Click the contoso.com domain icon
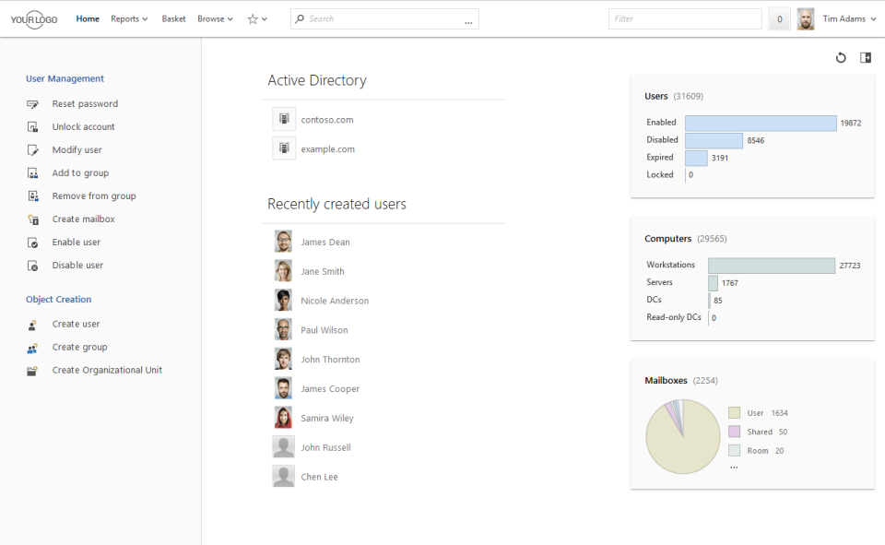This screenshot has width=885, height=545. click(283, 118)
